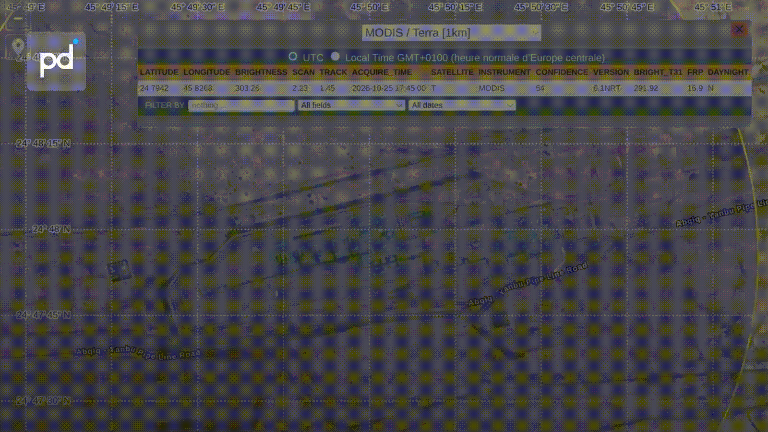Click the track value 1.45

[327, 88]
